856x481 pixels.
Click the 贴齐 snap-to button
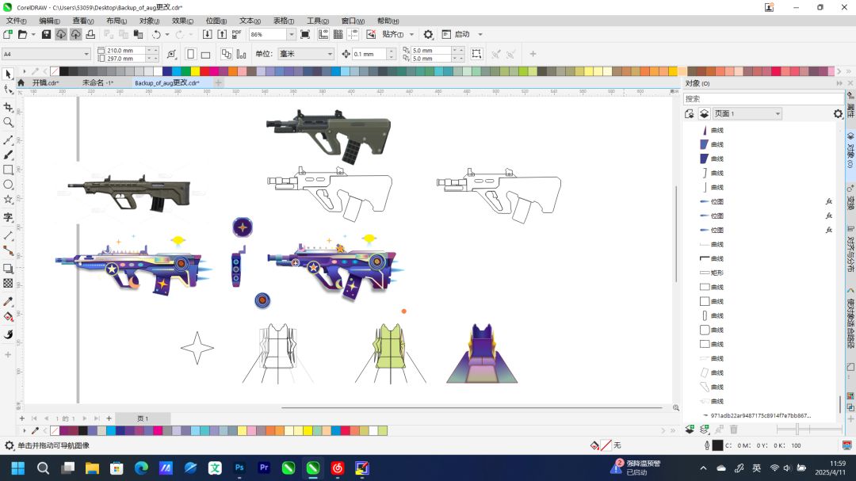coord(392,34)
